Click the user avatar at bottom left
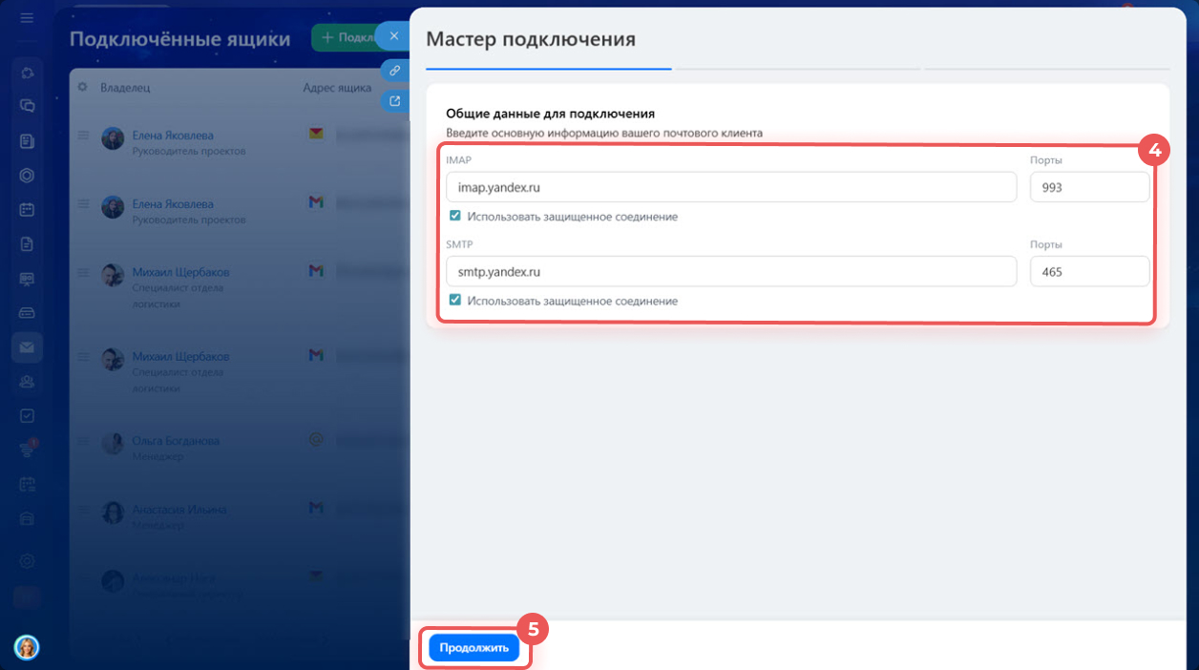 pyautogui.click(x=27, y=647)
